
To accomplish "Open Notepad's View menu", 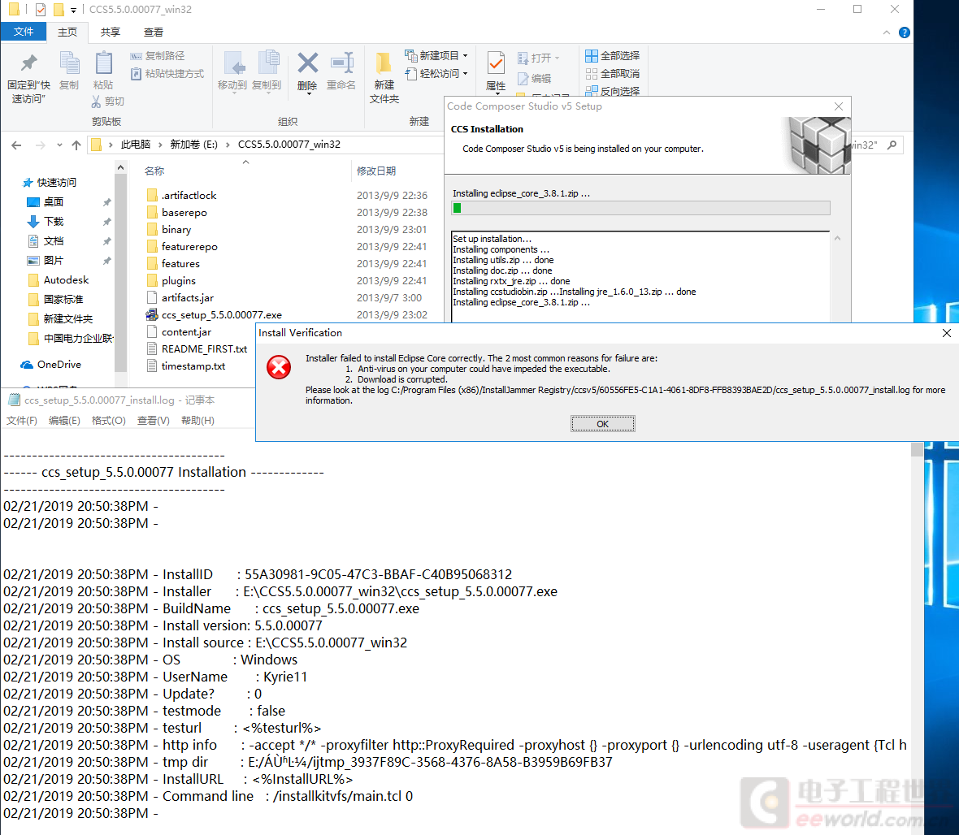I will 153,421.
